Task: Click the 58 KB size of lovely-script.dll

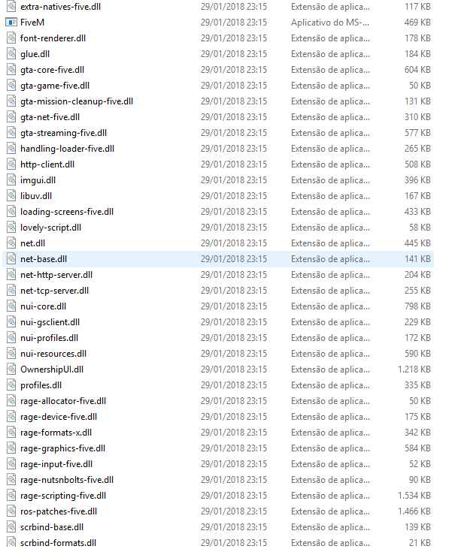Action: [x=420, y=228]
